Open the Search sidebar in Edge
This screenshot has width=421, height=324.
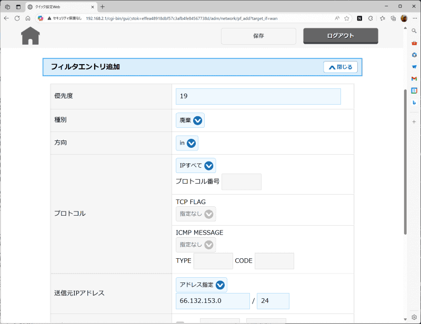(x=414, y=31)
